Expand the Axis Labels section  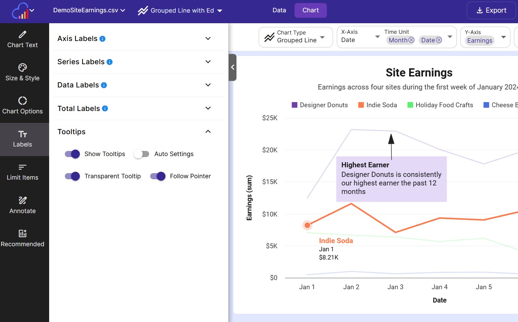point(208,39)
